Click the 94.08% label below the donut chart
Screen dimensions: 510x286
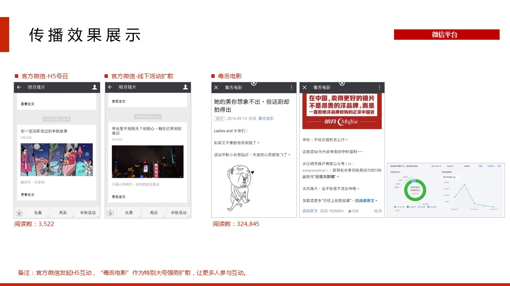[426, 204]
